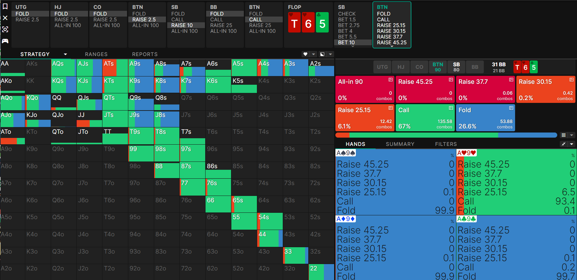Click the Fold 26.6% action card
This screenshot has width=577, height=280.
click(x=485, y=118)
